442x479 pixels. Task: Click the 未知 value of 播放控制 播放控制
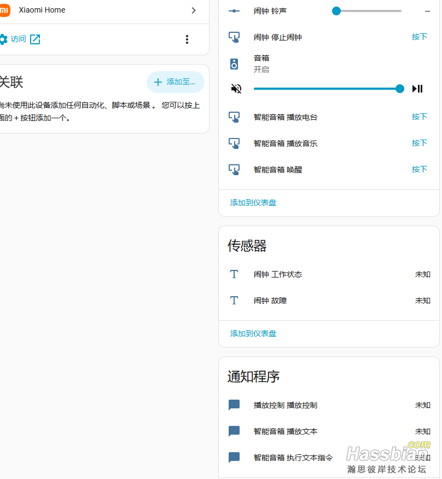(422, 405)
